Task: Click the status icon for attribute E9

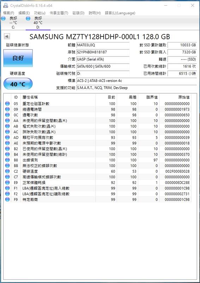Action: pos(7,183)
